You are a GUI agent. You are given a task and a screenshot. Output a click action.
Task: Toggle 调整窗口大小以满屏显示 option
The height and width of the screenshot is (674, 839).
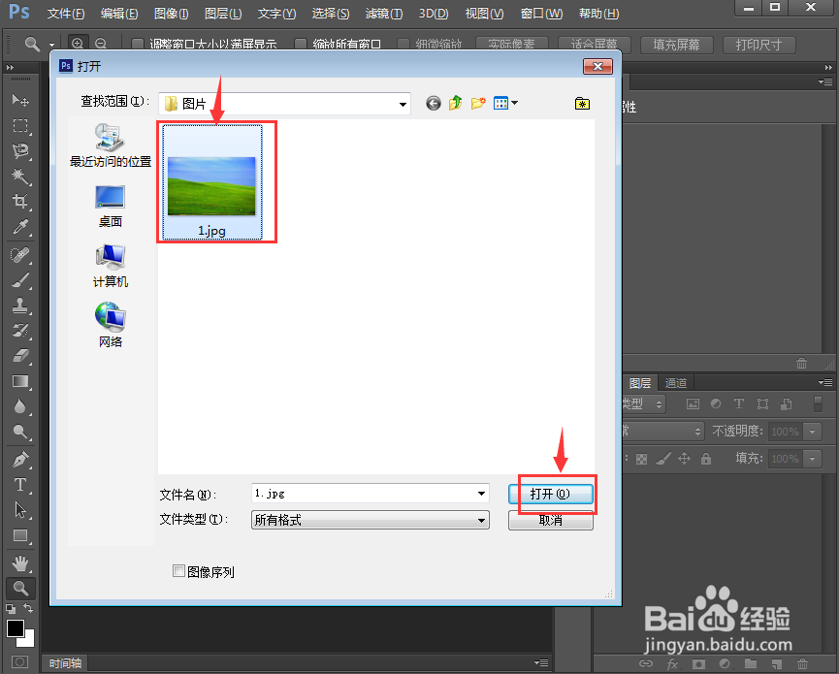coord(136,43)
